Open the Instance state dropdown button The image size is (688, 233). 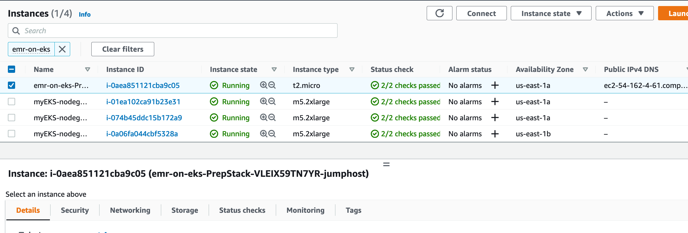tap(551, 13)
